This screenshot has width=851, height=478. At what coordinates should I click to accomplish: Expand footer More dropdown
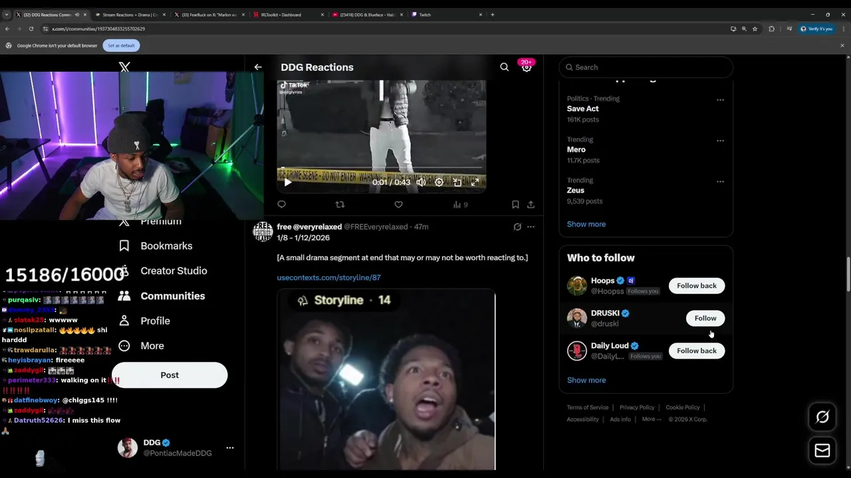point(652,420)
